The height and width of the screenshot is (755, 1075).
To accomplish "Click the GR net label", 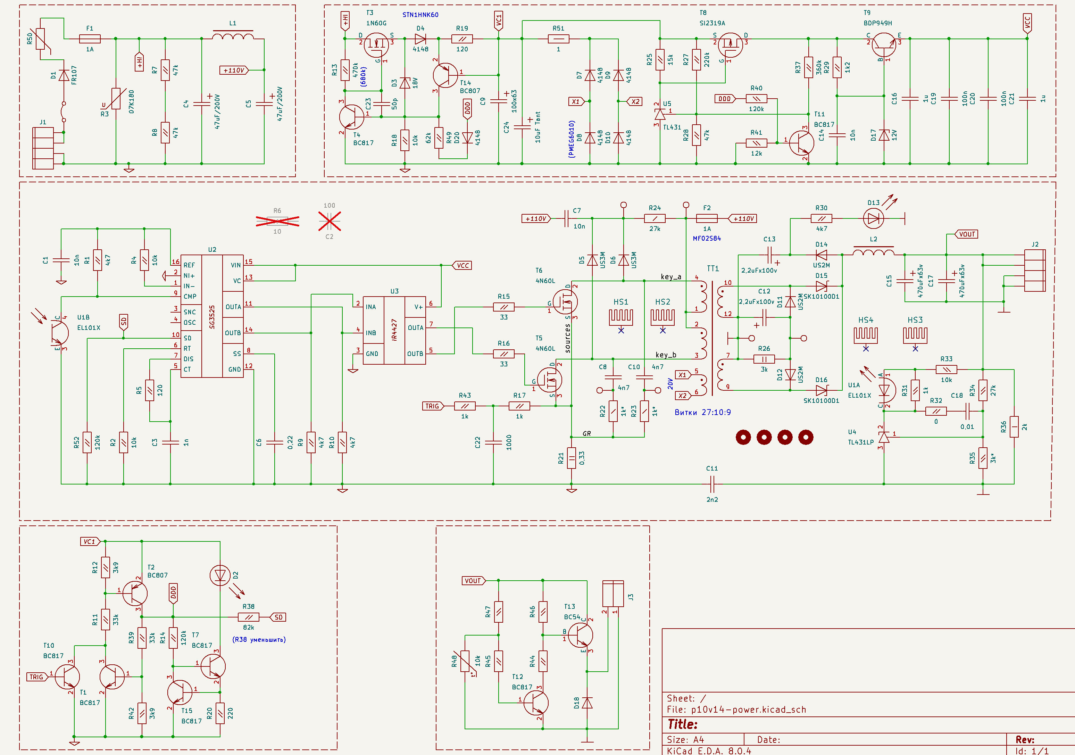I will 587,433.
